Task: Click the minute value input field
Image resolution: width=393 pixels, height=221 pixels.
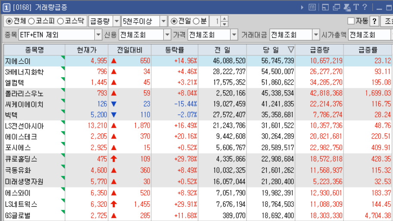Action: 215,21
